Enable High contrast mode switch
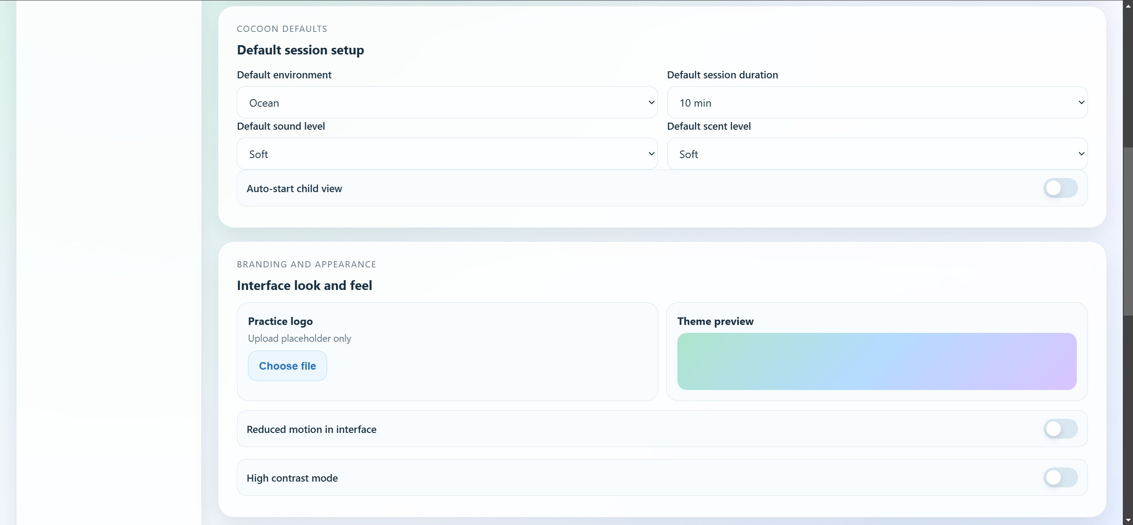This screenshot has width=1133, height=525. click(1060, 478)
